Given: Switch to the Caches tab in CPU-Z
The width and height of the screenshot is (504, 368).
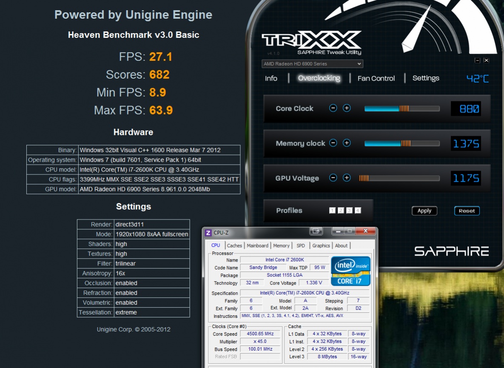Looking at the screenshot, I should click(x=234, y=245).
